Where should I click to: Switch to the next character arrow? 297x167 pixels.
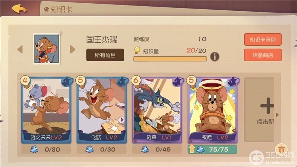(72, 49)
